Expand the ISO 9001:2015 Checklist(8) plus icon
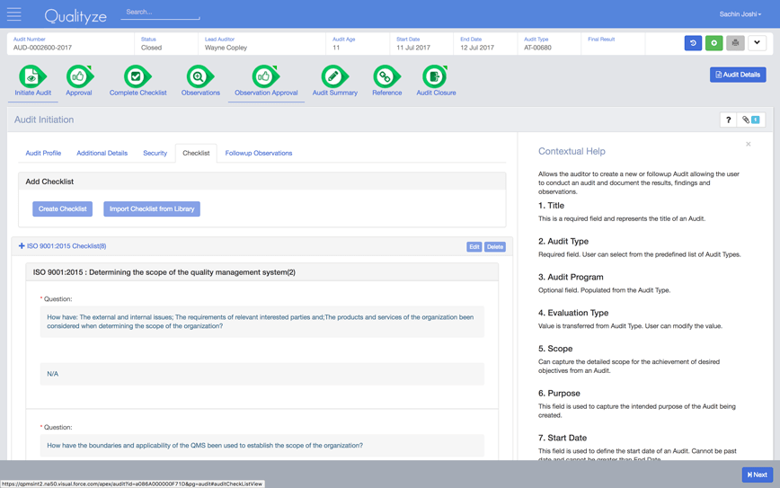This screenshot has height=488, width=780. click(x=22, y=245)
